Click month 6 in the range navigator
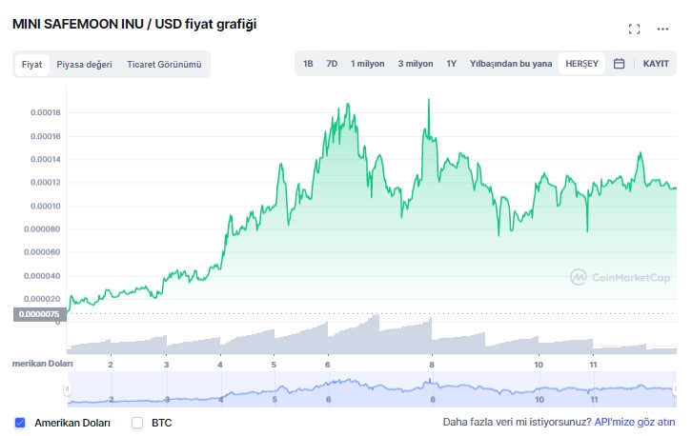 328,400
